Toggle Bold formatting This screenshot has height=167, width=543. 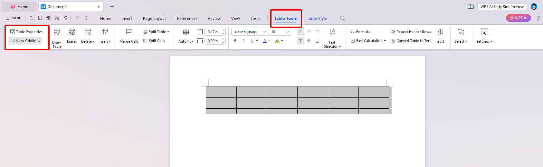click(x=235, y=41)
